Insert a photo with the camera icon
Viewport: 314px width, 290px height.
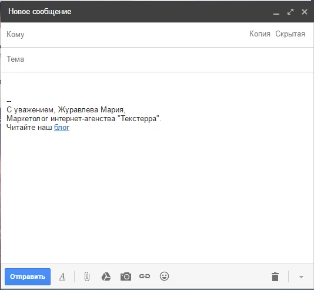pyautogui.click(x=126, y=276)
